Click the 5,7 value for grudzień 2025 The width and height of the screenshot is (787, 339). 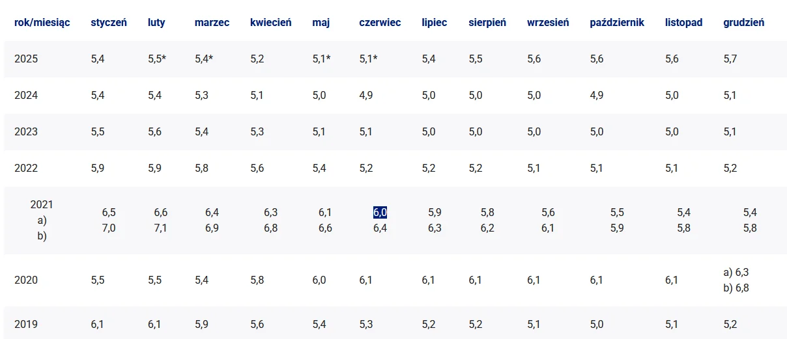[x=730, y=59]
